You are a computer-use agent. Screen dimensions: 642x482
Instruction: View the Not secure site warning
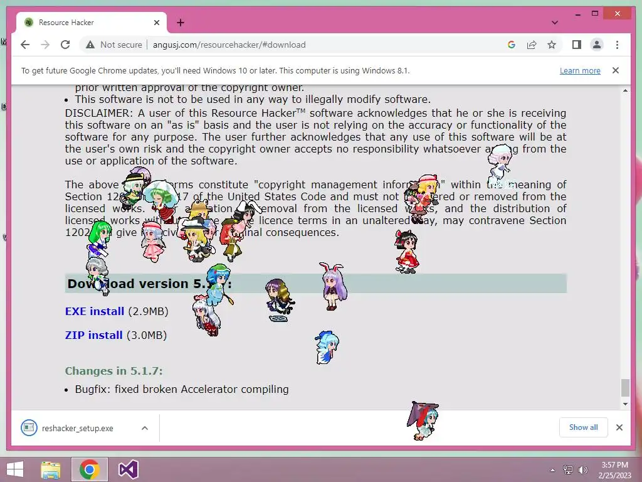pyautogui.click(x=114, y=45)
